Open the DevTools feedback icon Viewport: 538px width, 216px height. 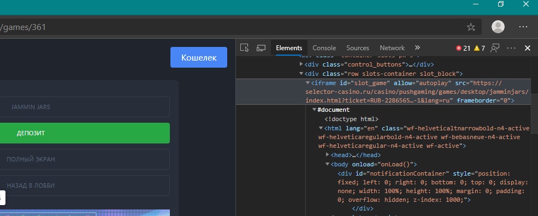point(495,48)
